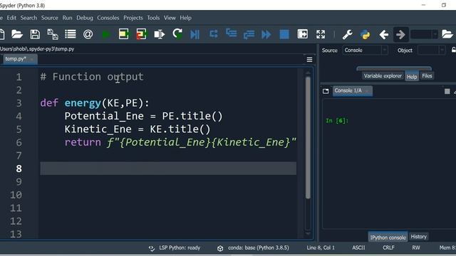Re-run the last script

(x=177, y=34)
